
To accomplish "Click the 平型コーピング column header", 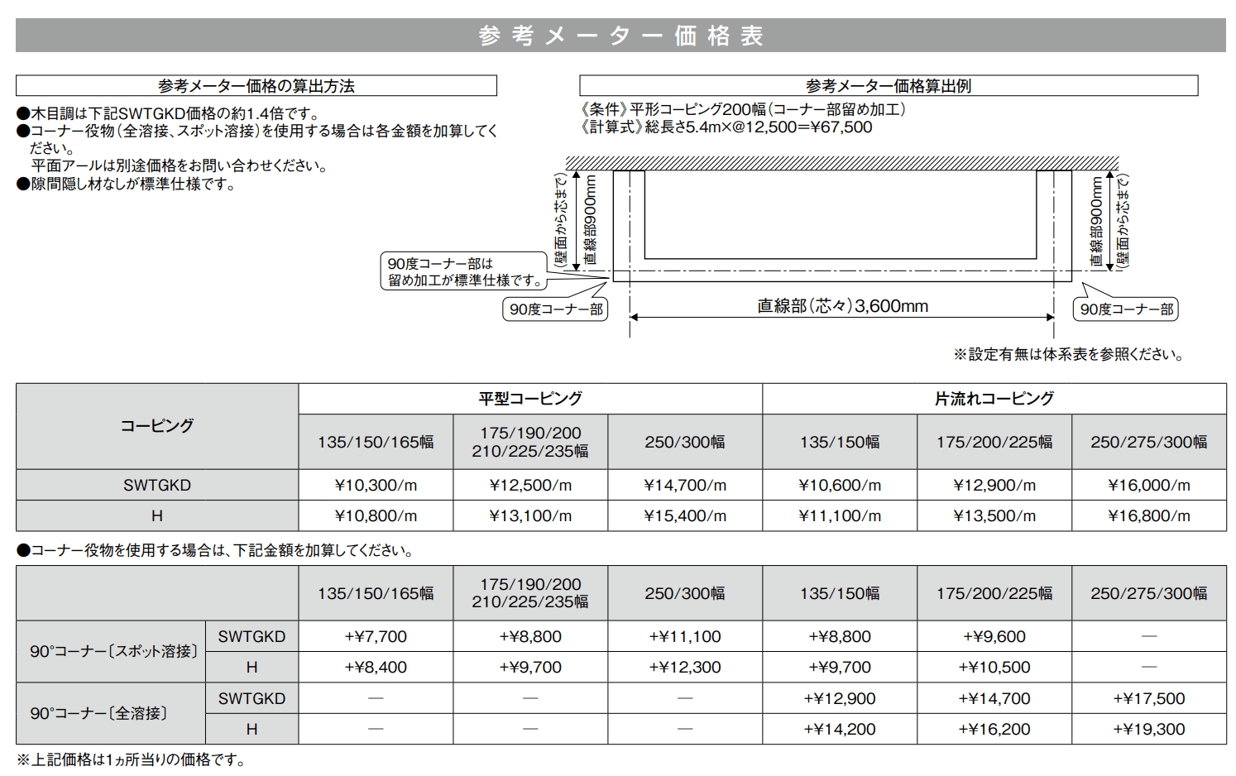I will tap(530, 397).
